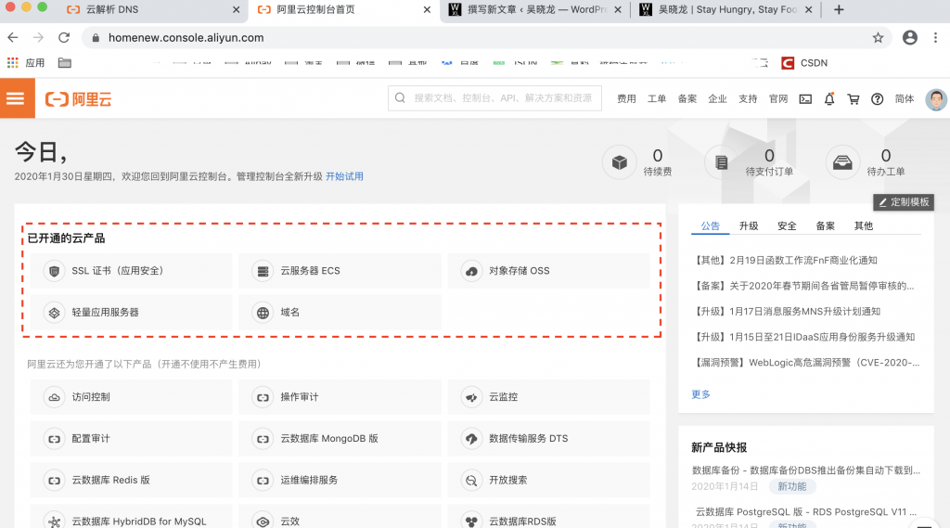Open the 简体 language dropdown

click(x=905, y=98)
